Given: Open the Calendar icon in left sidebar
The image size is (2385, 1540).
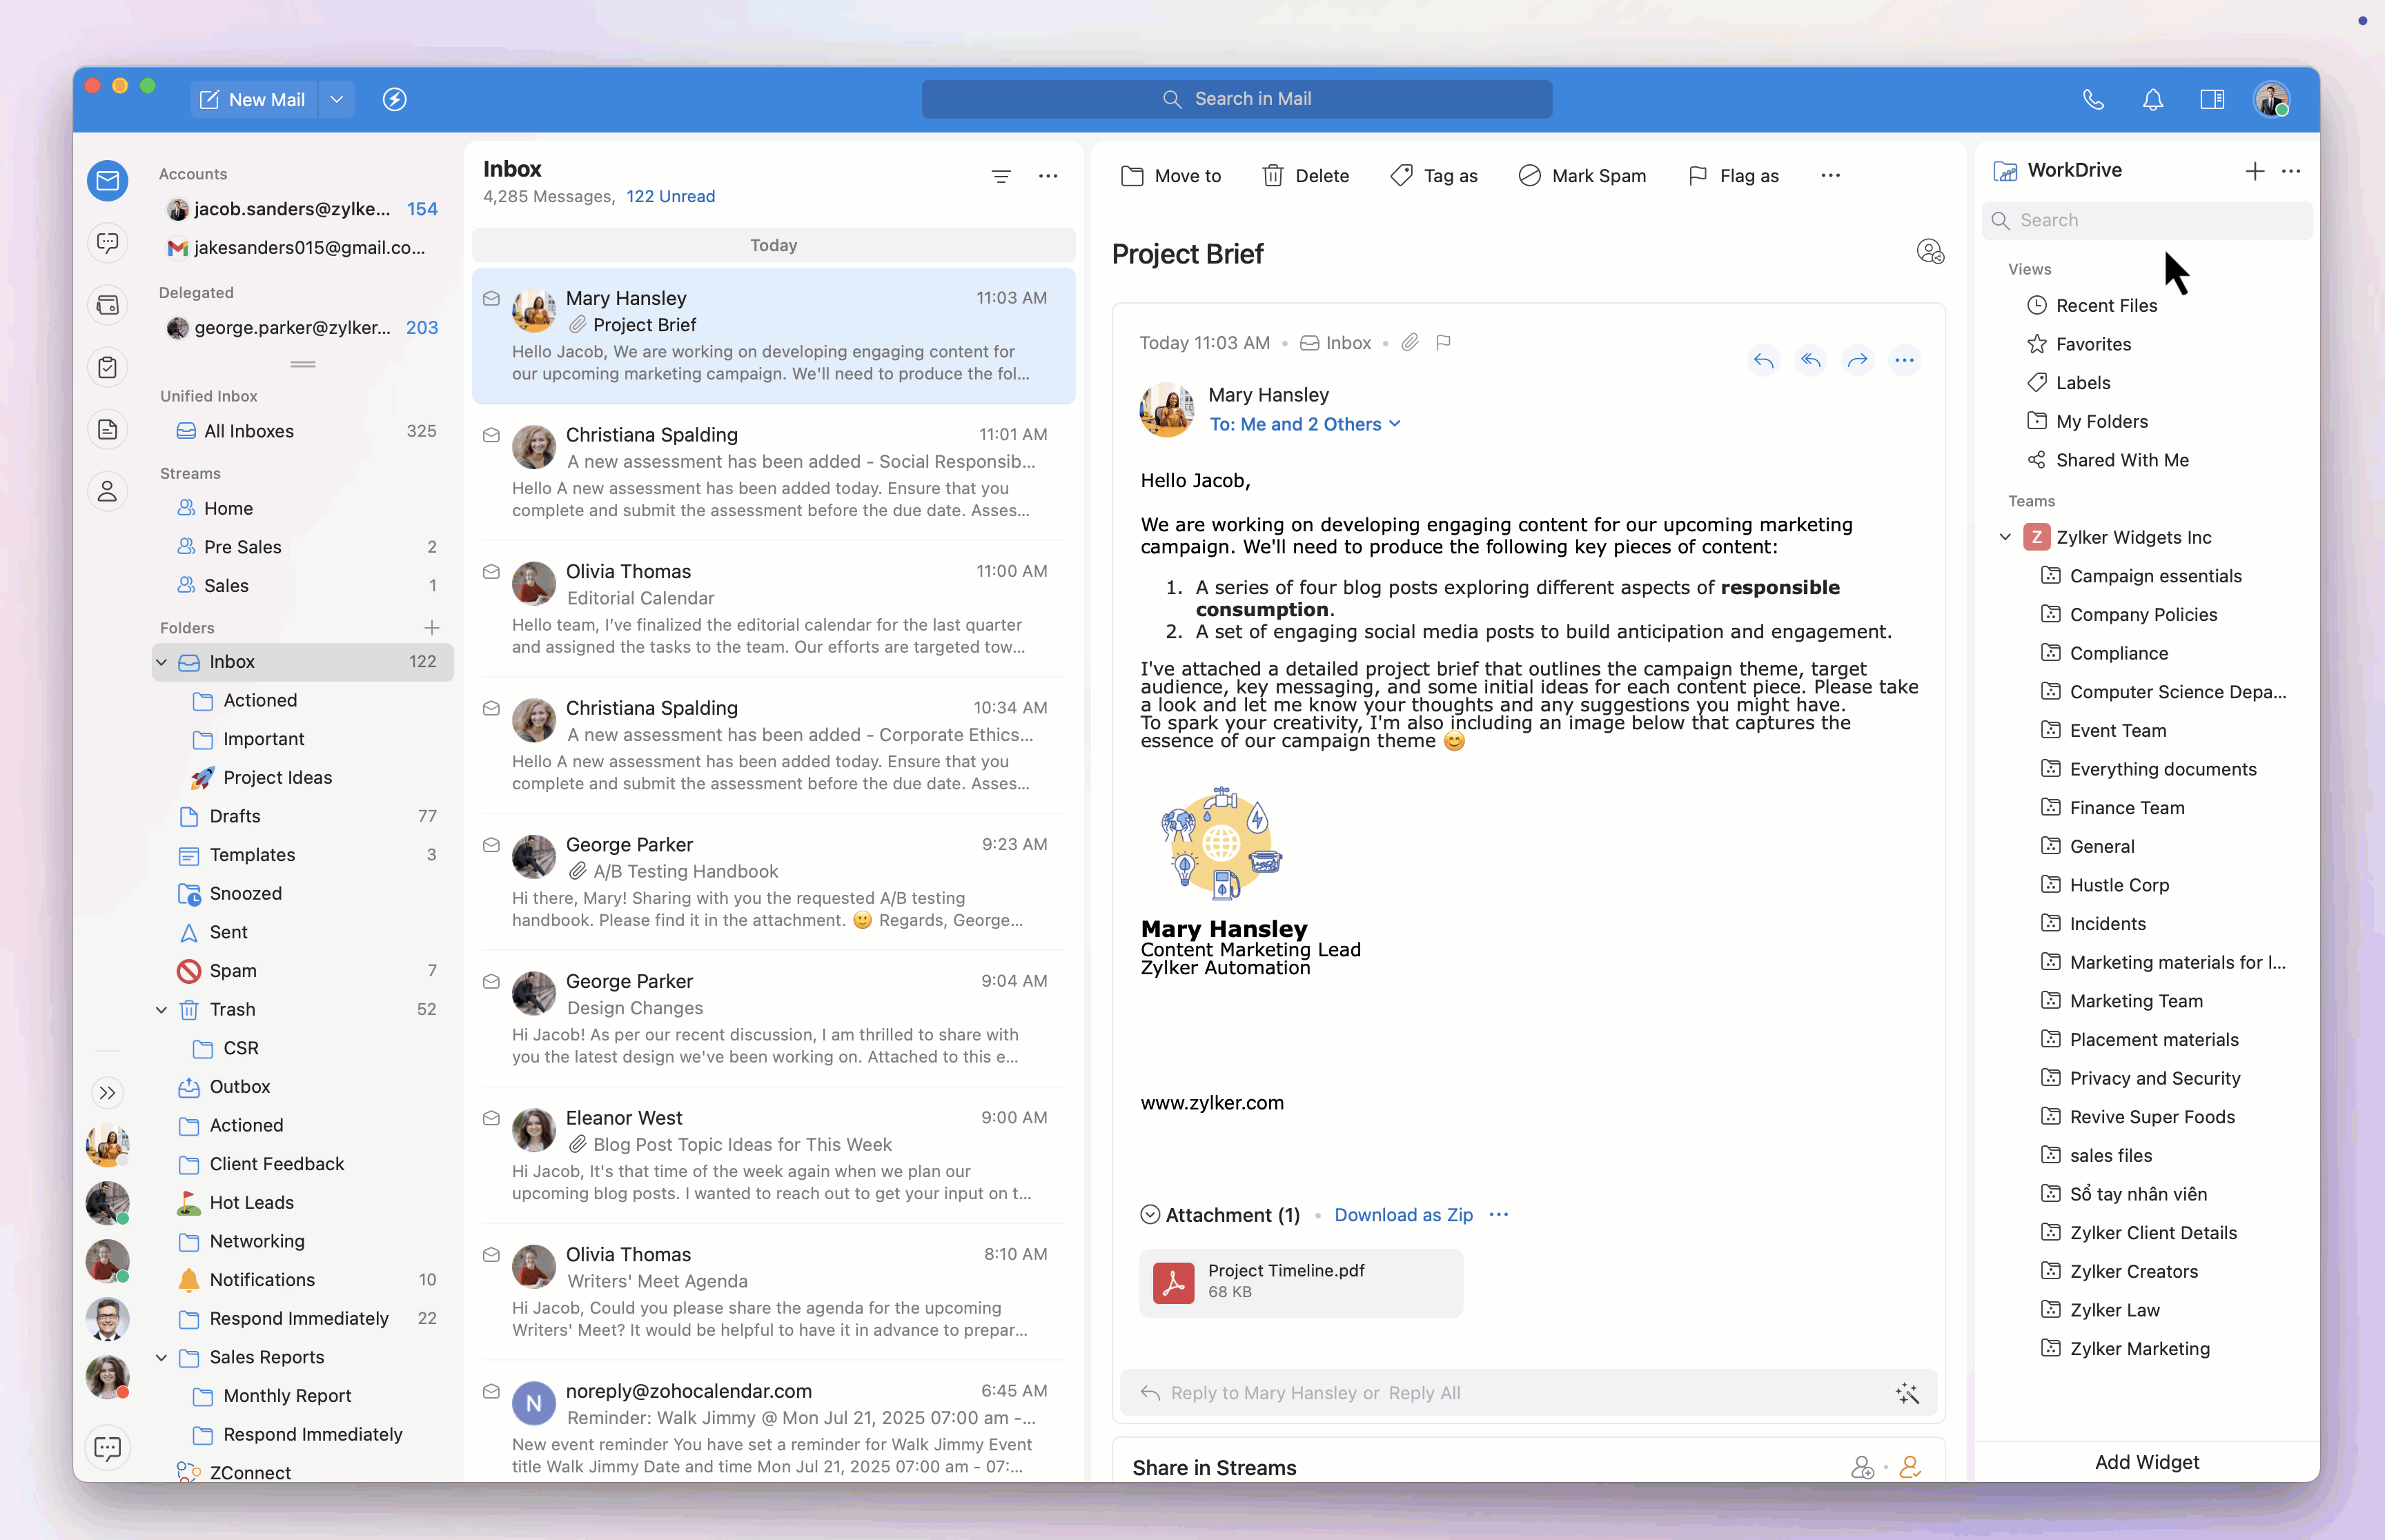Looking at the screenshot, I should tap(108, 305).
